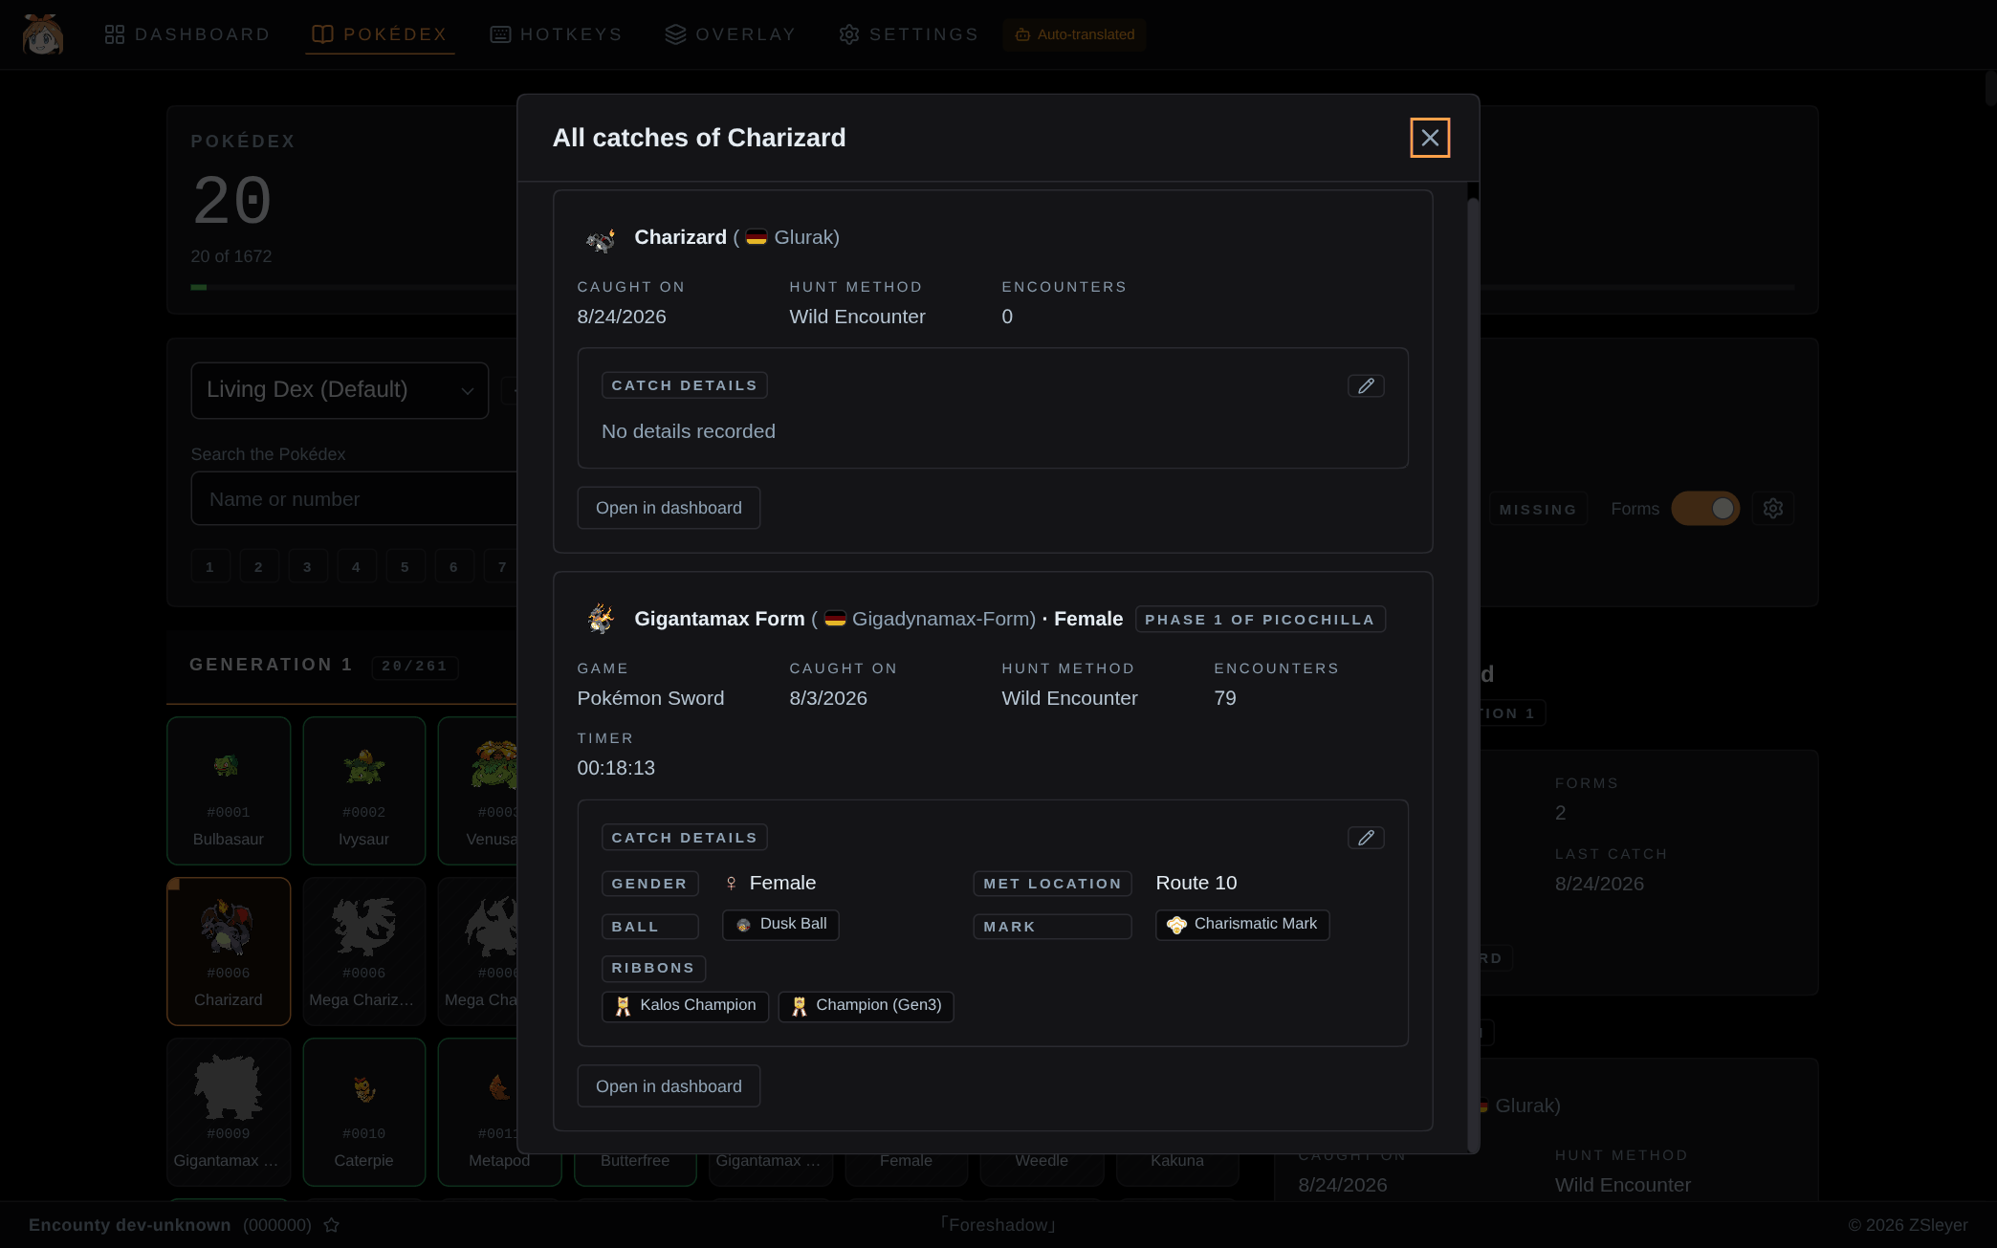Select the Charizard #0006 card
The height and width of the screenshot is (1248, 1997).
(229, 952)
